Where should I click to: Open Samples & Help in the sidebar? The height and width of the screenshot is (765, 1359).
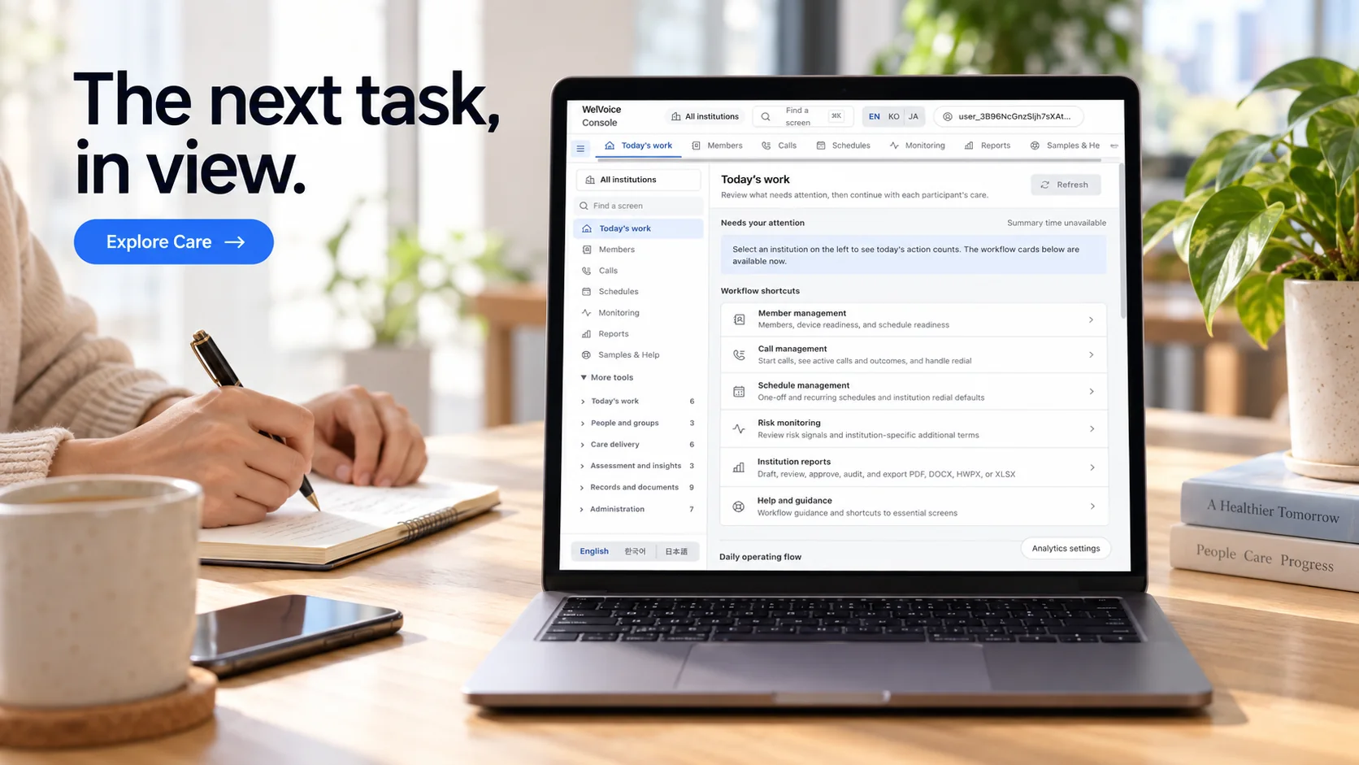(638, 355)
